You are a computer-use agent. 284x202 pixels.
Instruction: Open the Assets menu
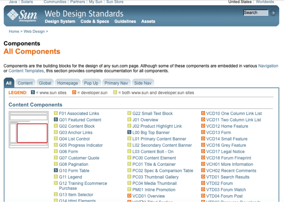click(148, 21)
